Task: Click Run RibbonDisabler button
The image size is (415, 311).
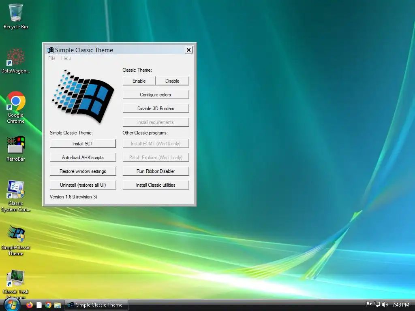Action: (156, 171)
